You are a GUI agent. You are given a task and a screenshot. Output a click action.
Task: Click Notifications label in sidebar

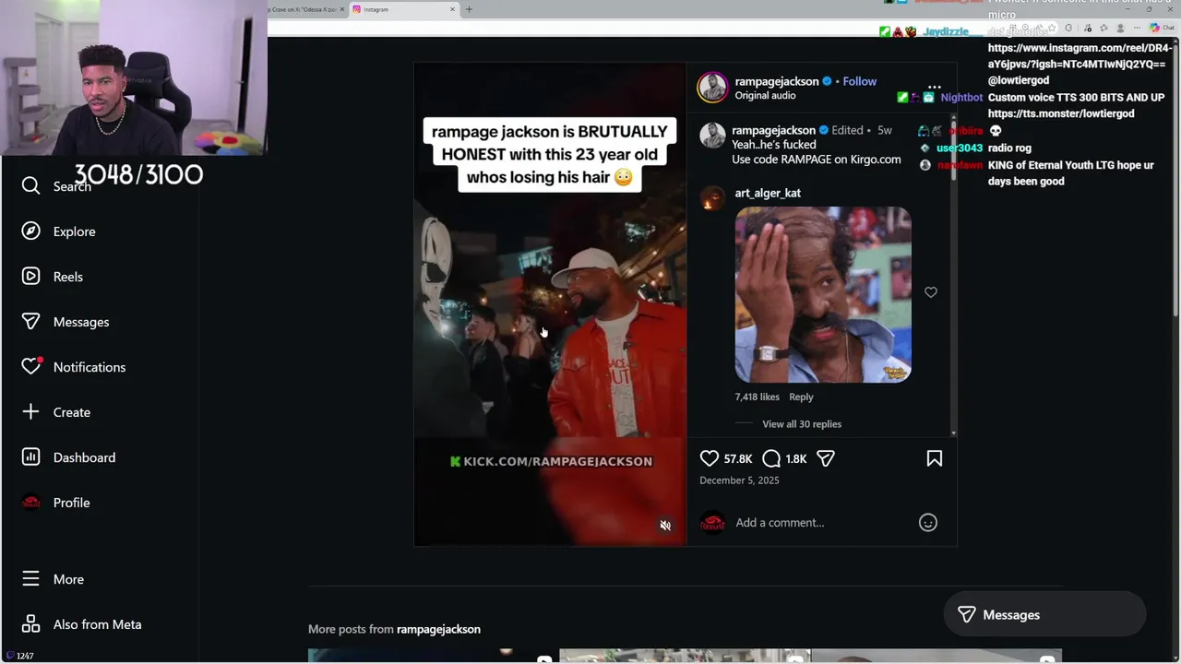coord(89,367)
